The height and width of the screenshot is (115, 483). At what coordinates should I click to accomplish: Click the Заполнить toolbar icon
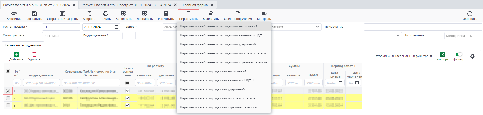point(124,13)
